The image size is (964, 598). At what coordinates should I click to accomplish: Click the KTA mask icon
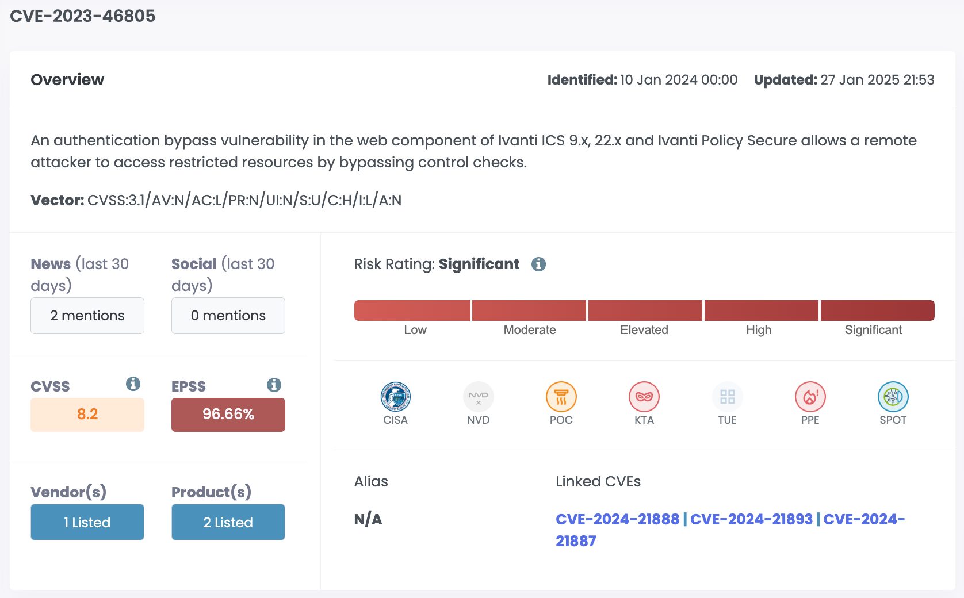(x=644, y=397)
